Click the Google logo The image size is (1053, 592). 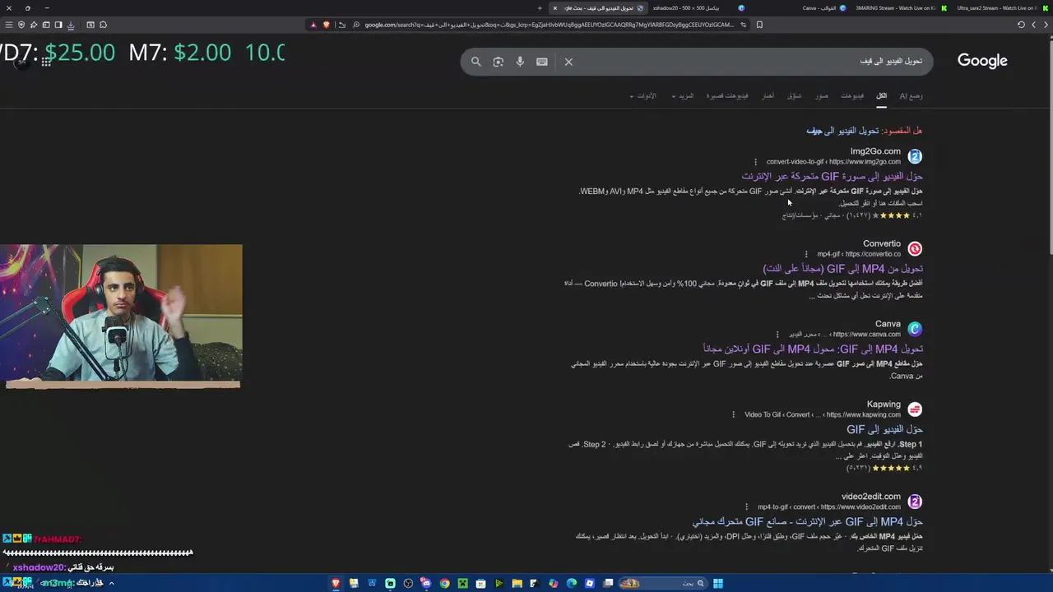tap(982, 61)
